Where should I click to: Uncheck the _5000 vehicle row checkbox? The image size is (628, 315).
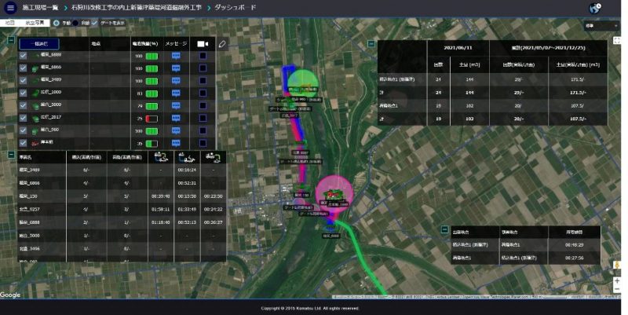pyautogui.click(x=24, y=106)
